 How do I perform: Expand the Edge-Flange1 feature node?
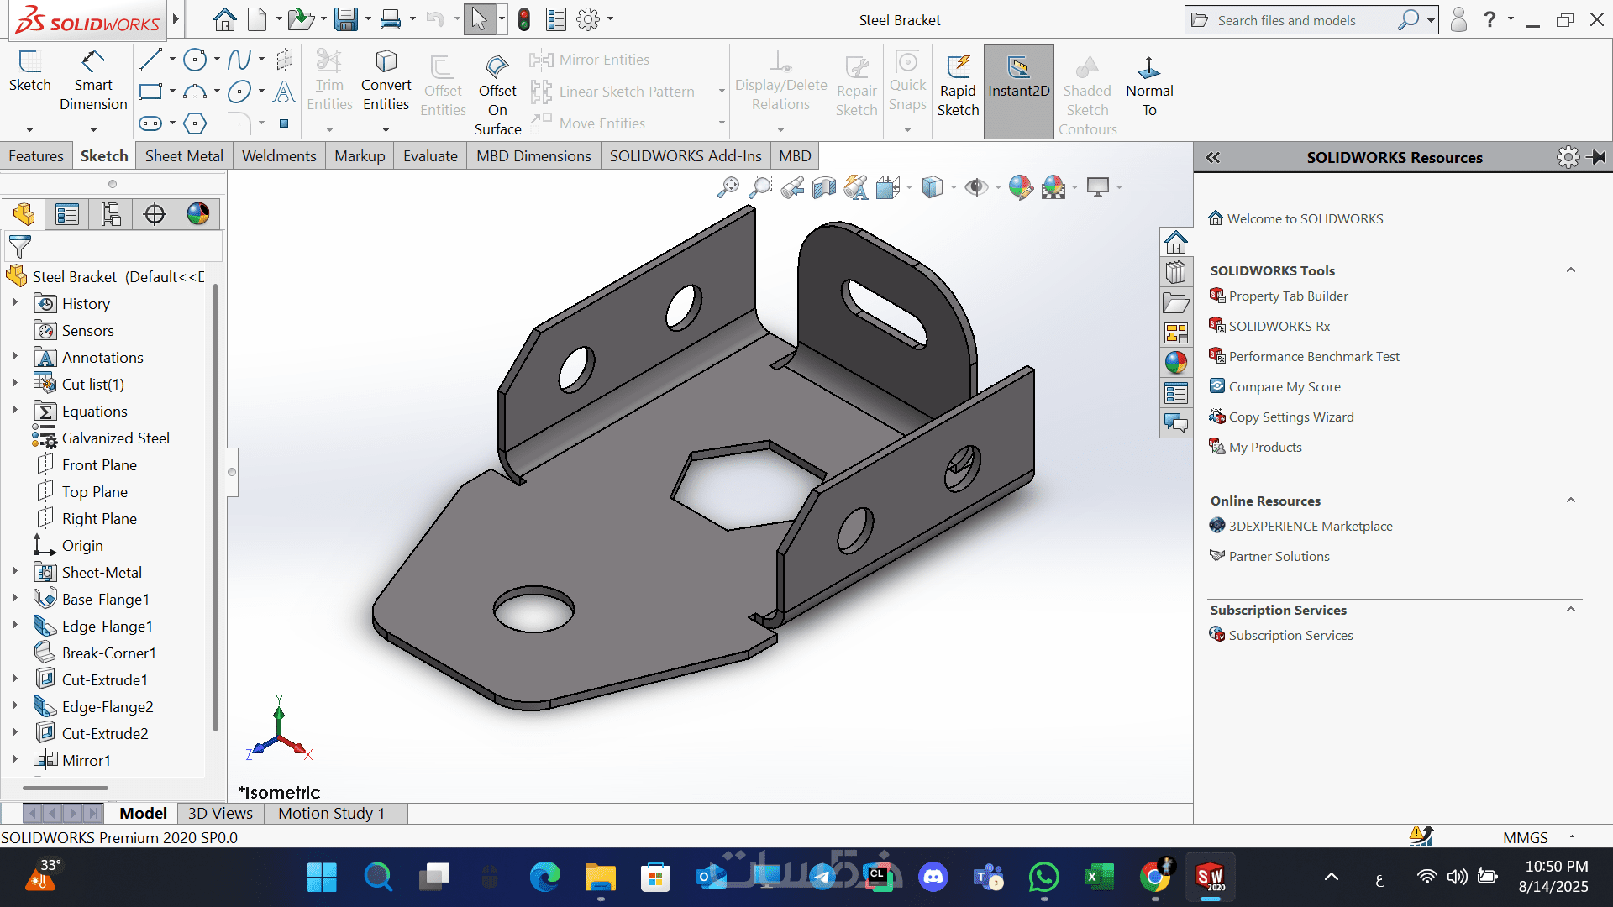tap(14, 626)
